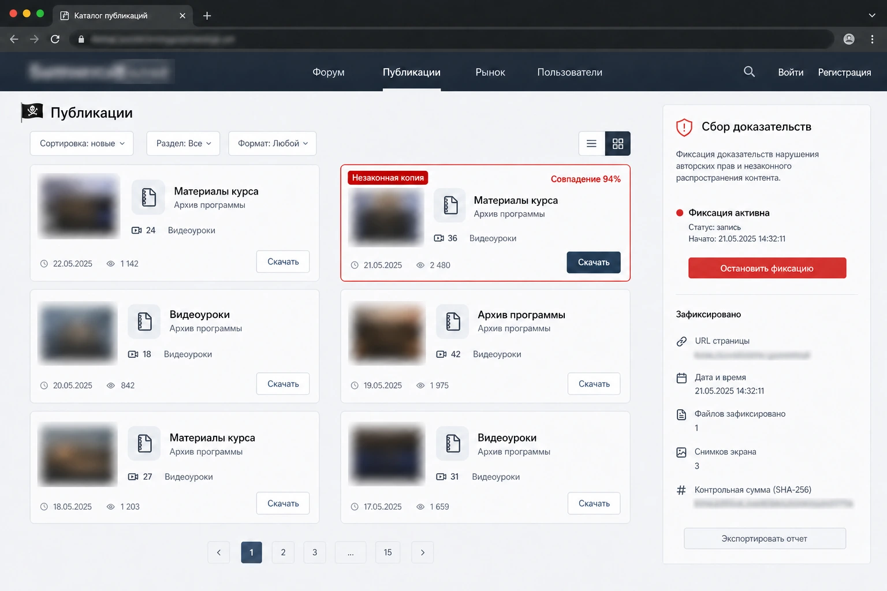The width and height of the screenshot is (887, 591).
Task: Click the calendar icon beside Дата и время
Action: [x=681, y=378]
